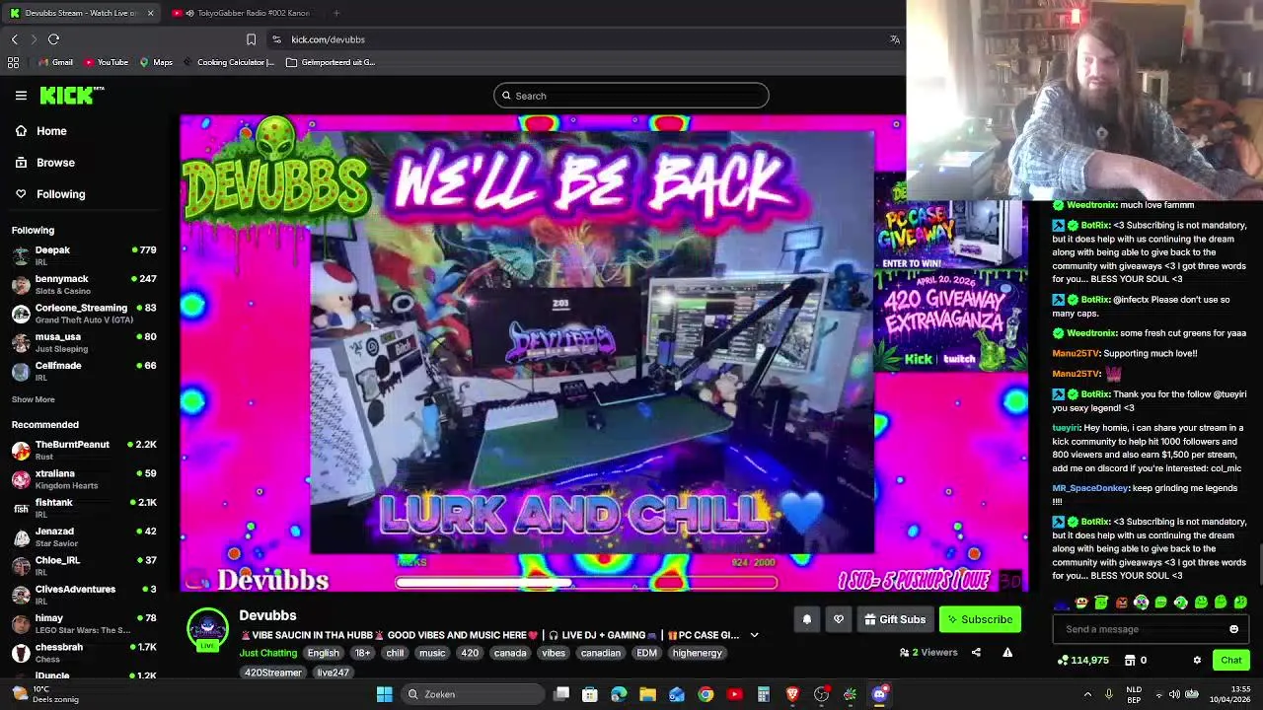The height and width of the screenshot is (710, 1263).
Task: Bookmark this page with bookmark icon
Action: point(251,39)
